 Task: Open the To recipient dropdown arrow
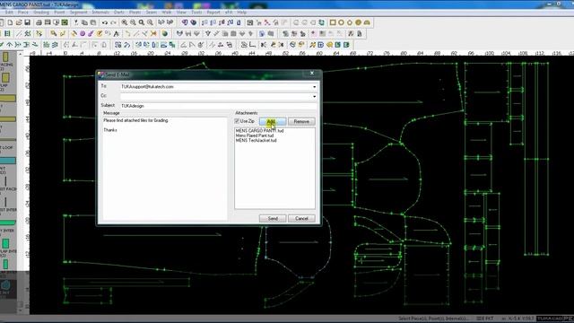point(314,87)
